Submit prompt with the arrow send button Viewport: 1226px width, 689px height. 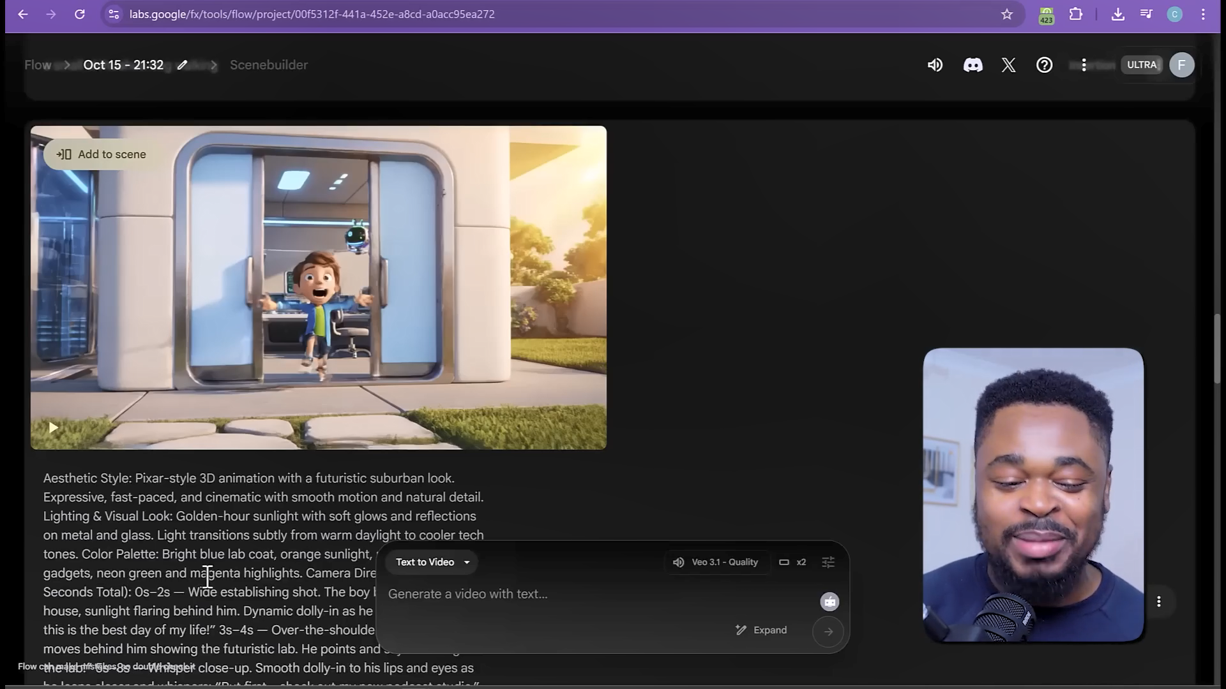tap(828, 632)
